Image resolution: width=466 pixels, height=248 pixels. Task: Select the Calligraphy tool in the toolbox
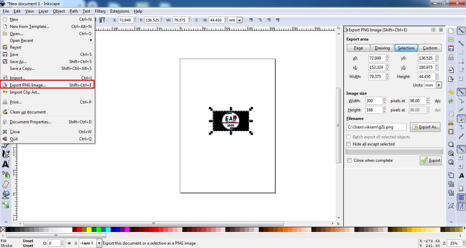click(x=6, y=154)
